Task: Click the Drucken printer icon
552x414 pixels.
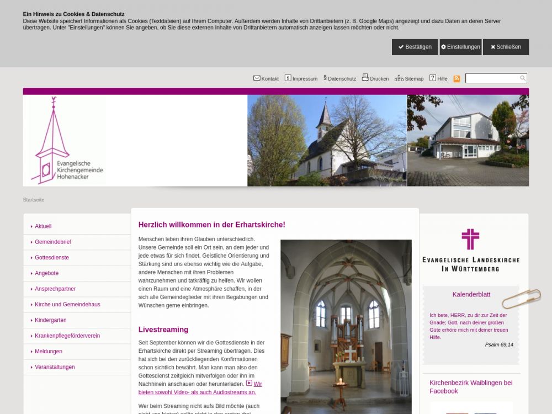Action: (365, 78)
